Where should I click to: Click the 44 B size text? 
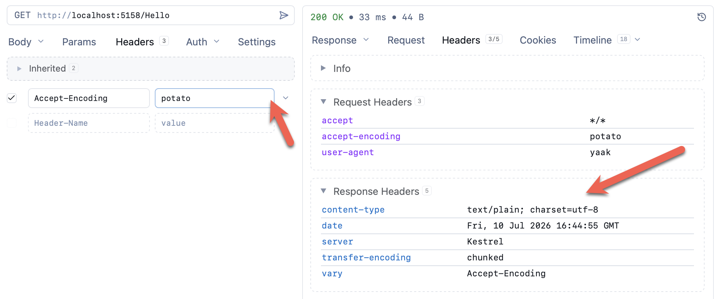click(x=413, y=17)
